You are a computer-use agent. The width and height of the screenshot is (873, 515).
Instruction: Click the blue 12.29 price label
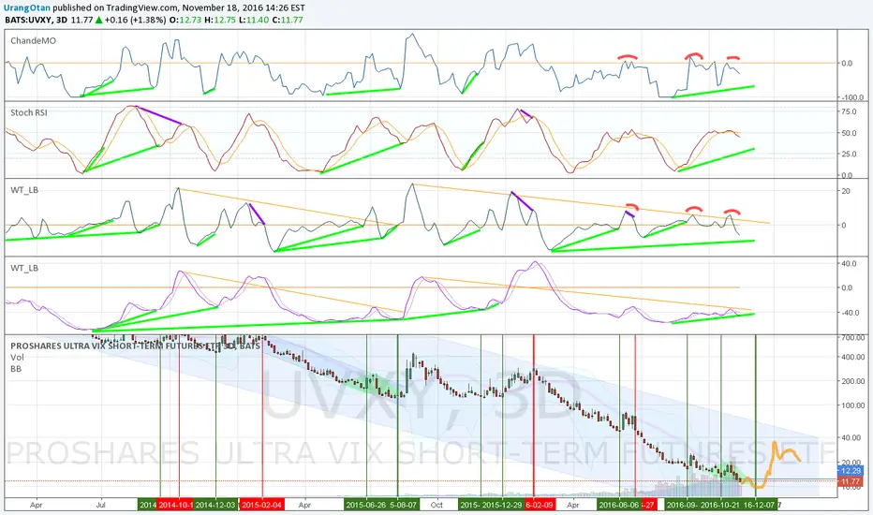[851, 471]
